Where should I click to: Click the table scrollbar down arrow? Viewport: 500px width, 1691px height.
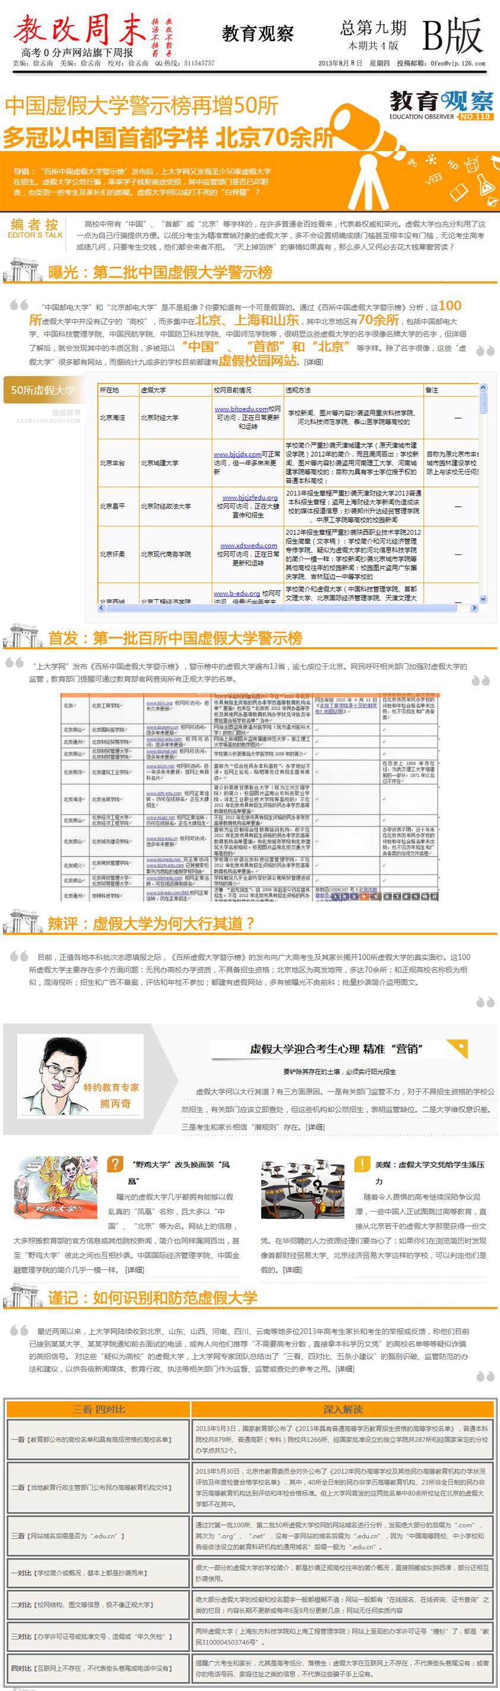pos(483,599)
